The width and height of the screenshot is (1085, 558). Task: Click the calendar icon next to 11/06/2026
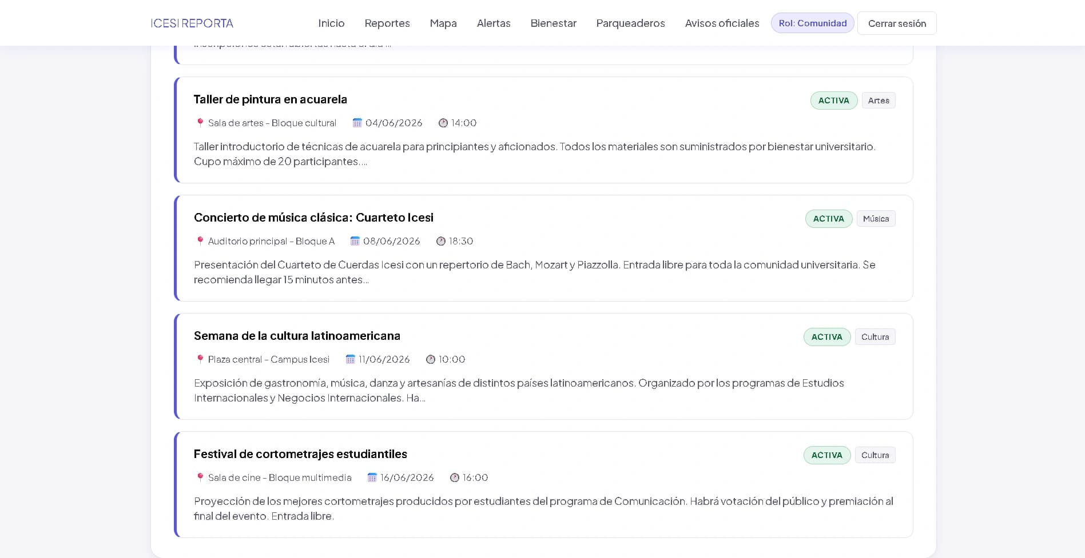(x=351, y=359)
